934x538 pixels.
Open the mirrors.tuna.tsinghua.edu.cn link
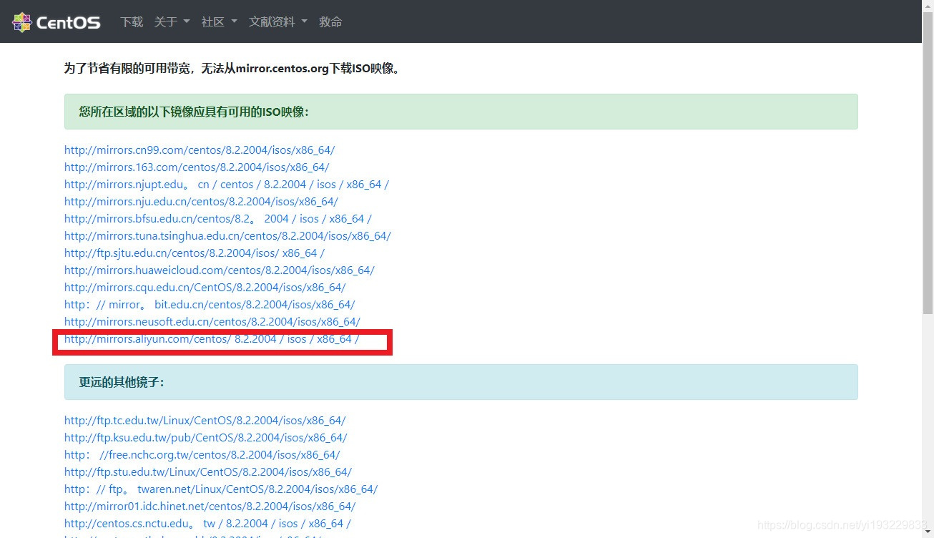[227, 236]
